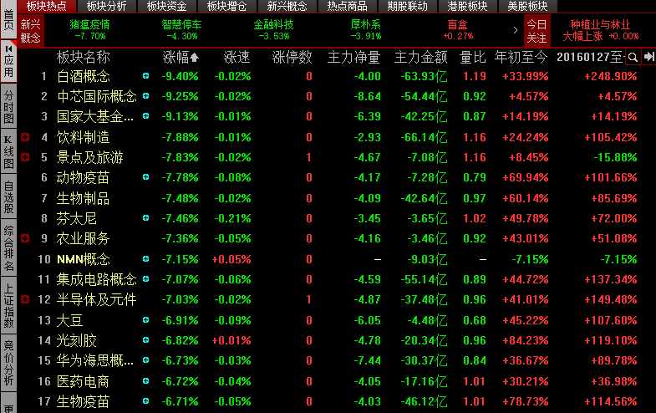The width and height of the screenshot is (656, 413).
Task: Select the 半导体及元件 sector name
Action: pos(96,299)
